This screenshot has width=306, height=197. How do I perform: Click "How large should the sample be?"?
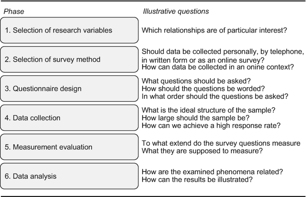(195, 118)
